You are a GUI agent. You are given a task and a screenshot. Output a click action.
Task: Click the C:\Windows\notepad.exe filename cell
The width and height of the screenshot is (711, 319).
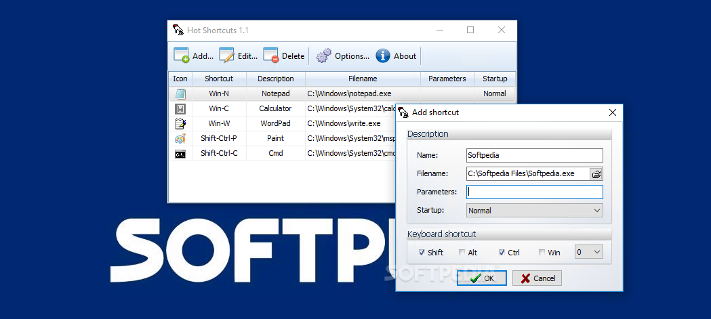363,93
